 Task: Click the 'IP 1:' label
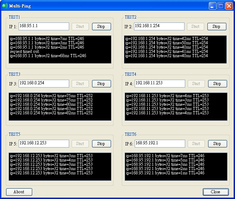coord(13,27)
